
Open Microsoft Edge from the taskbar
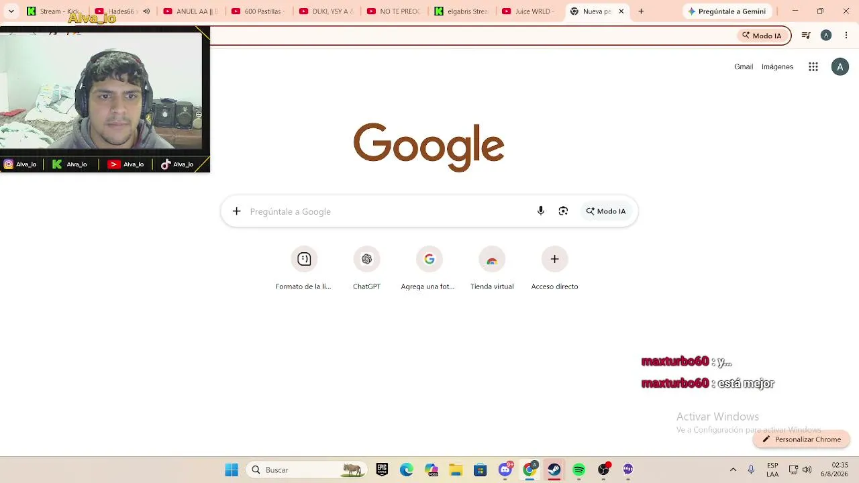tap(407, 470)
